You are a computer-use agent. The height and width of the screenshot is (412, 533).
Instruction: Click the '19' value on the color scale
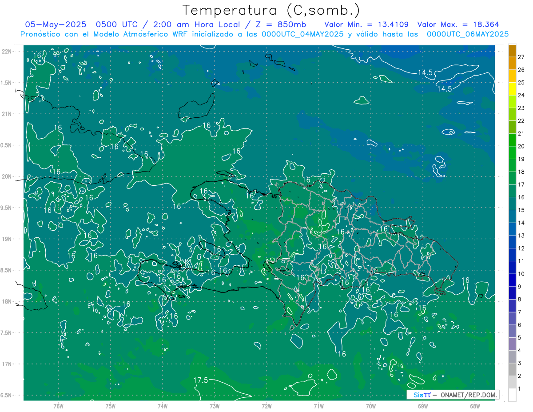521,159
